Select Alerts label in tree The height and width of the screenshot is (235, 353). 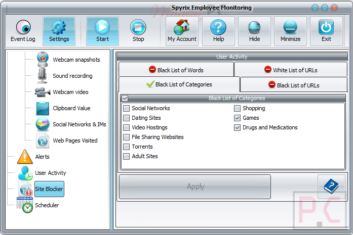(x=42, y=157)
